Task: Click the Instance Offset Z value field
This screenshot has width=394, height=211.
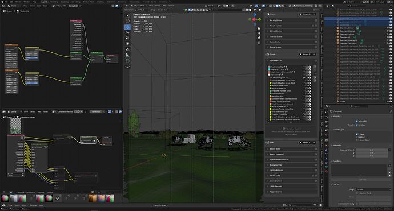Action: pos(372,156)
